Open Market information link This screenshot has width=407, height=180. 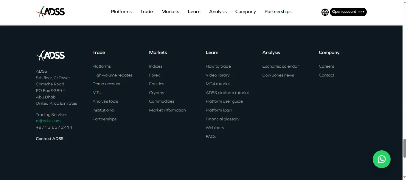[167, 110]
